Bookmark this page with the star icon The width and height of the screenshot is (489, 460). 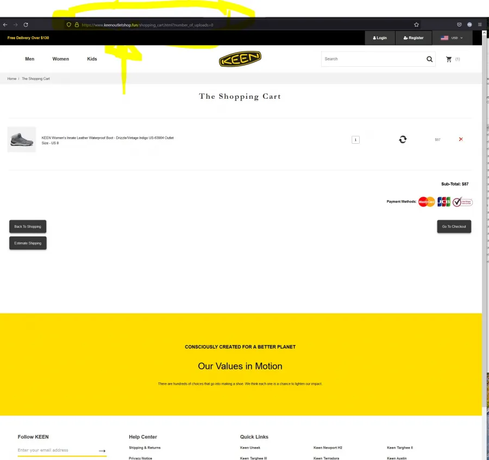[416, 24]
